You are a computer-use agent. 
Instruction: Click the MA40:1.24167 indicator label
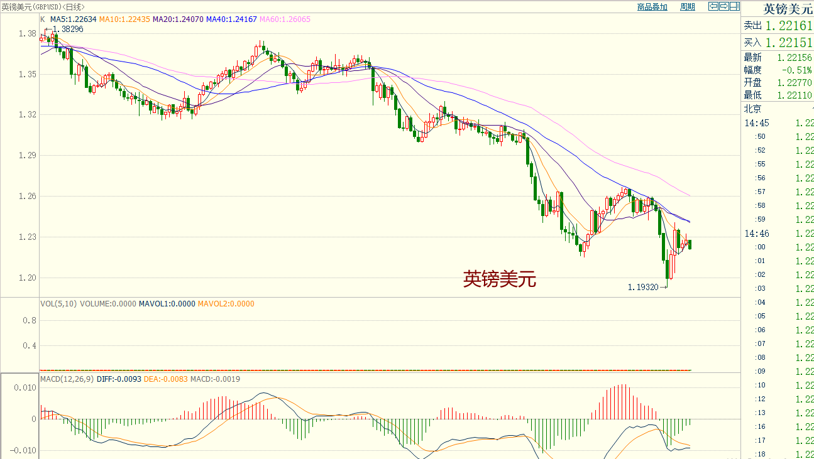[232, 19]
